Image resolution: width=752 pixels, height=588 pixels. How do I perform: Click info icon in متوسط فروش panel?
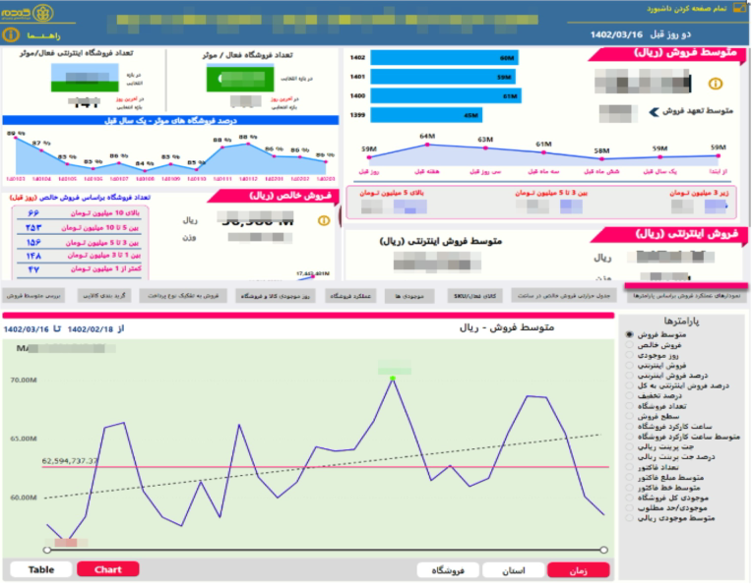[715, 84]
